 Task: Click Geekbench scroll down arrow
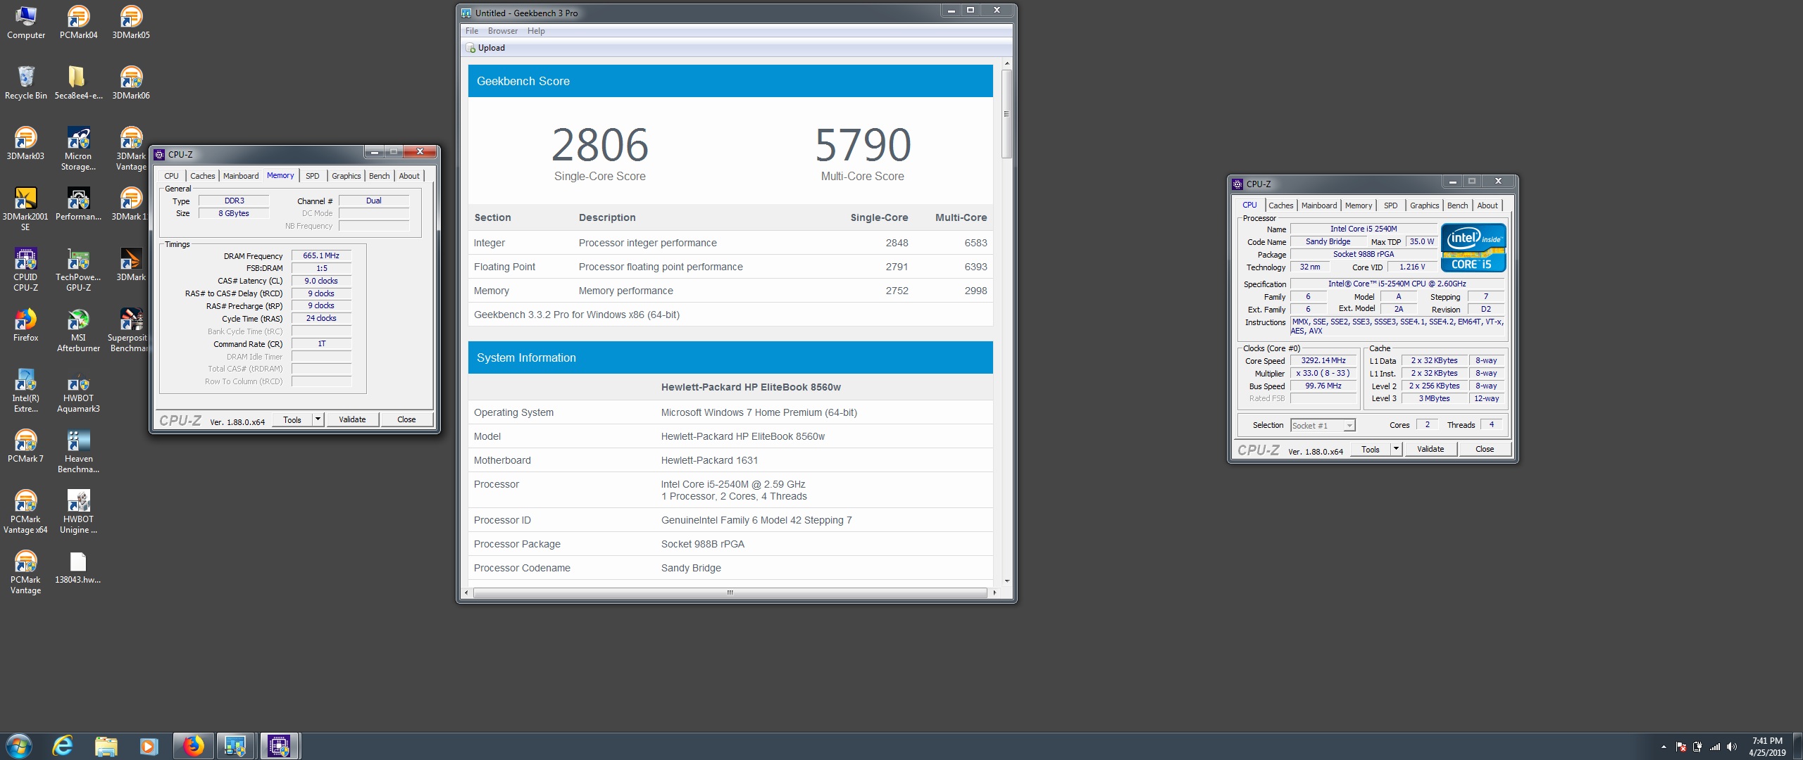[x=1007, y=581]
